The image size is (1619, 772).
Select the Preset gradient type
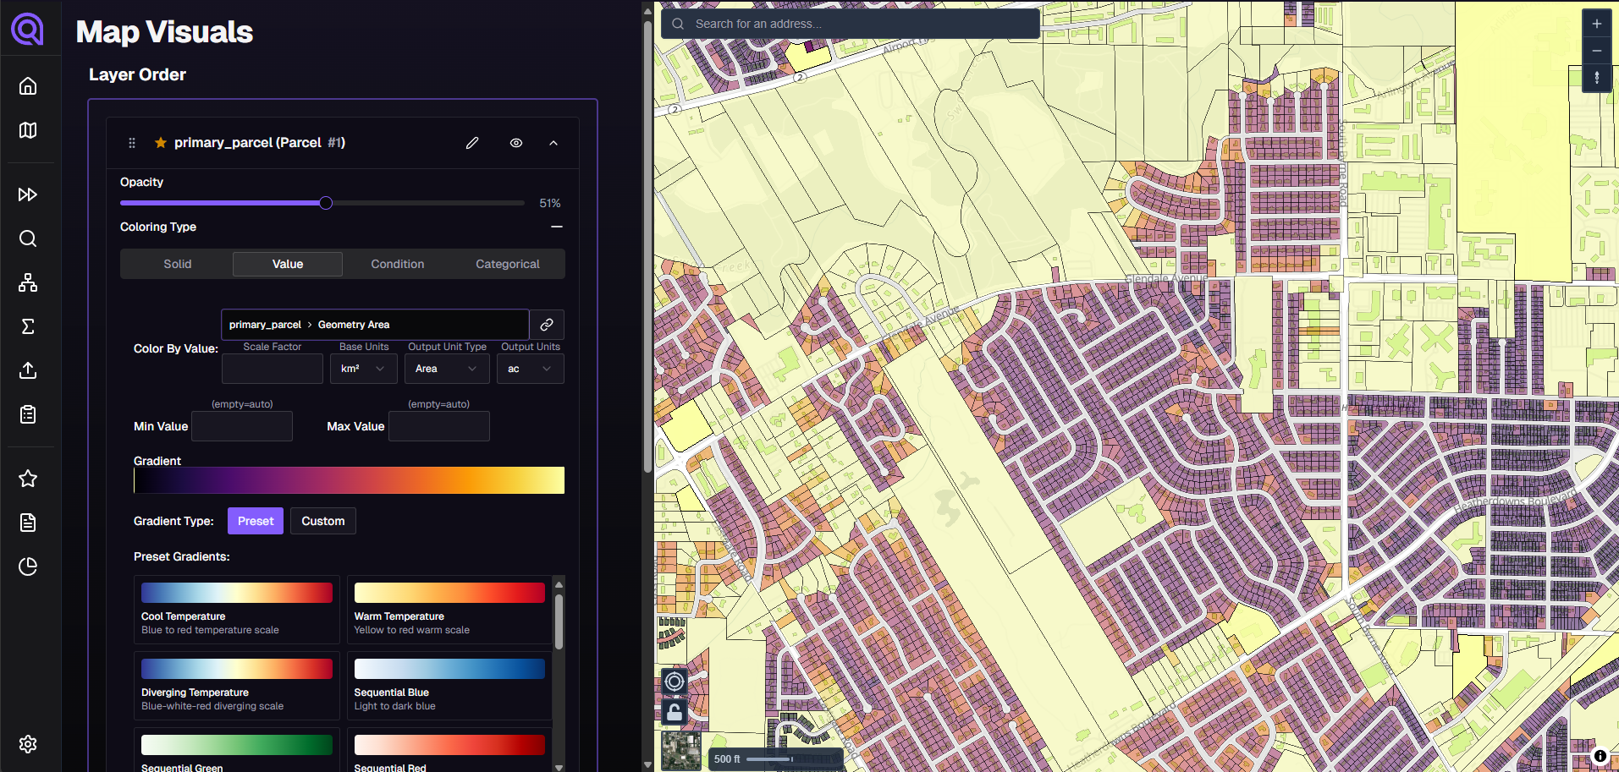256,521
